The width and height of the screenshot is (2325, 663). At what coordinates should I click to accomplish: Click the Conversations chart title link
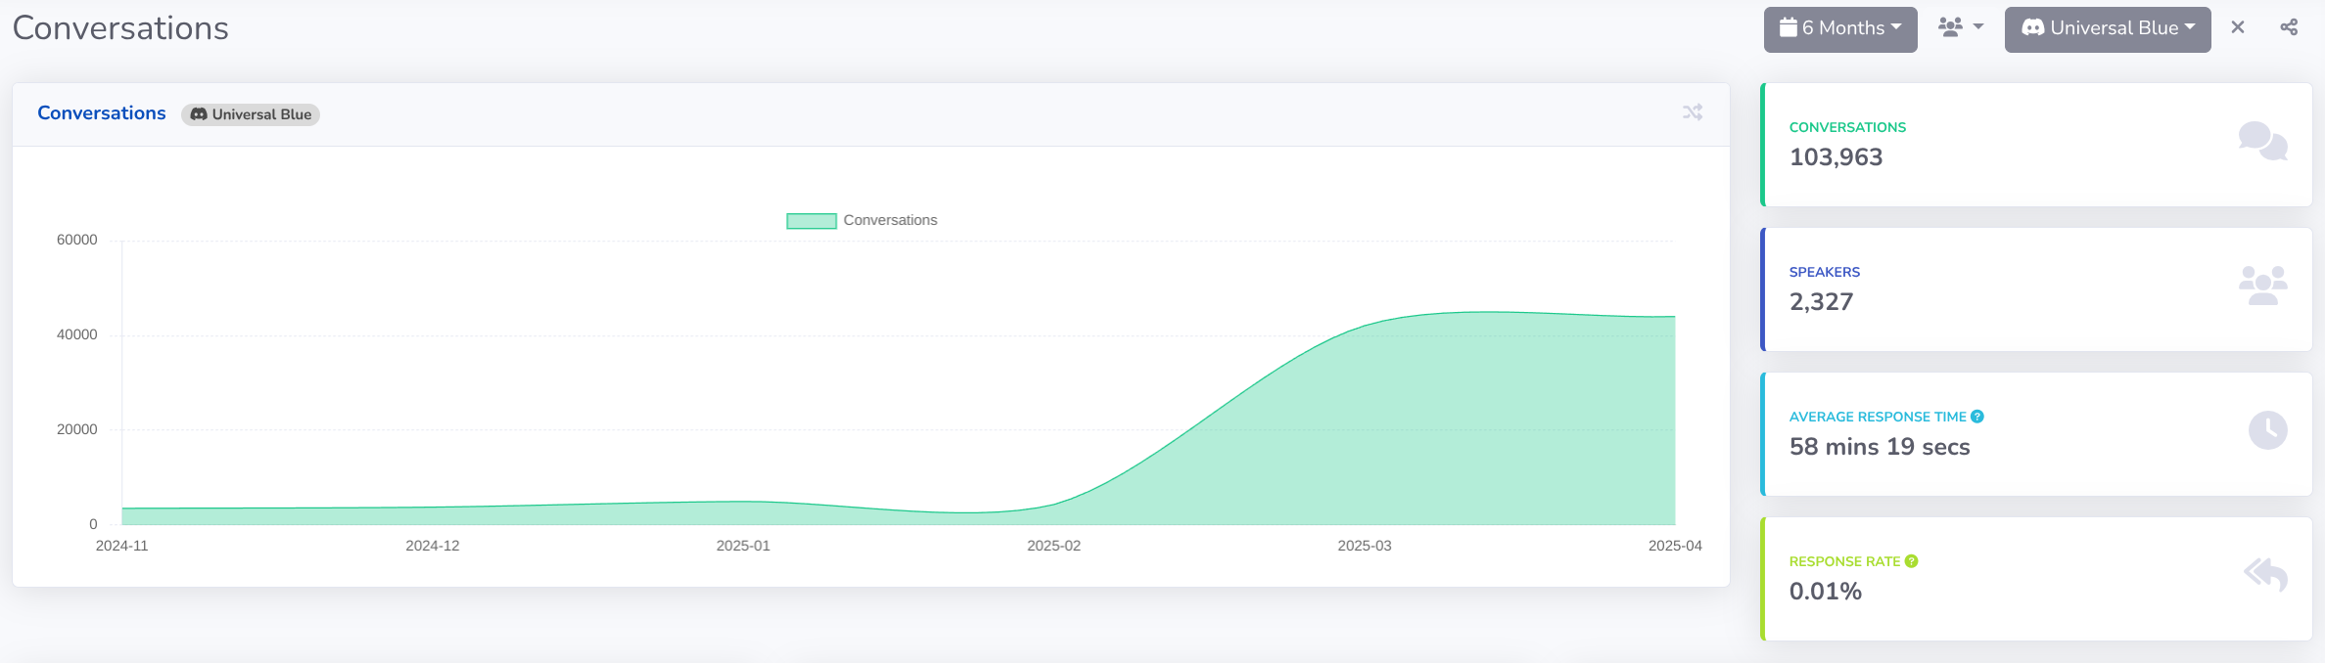click(x=102, y=113)
